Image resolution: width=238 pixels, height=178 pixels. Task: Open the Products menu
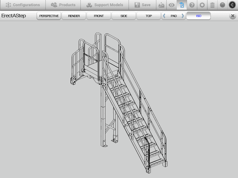point(63,5)
